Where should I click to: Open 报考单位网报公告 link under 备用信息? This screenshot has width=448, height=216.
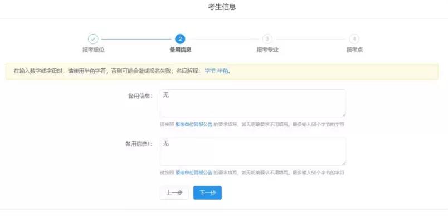click(x=194, y=125)
